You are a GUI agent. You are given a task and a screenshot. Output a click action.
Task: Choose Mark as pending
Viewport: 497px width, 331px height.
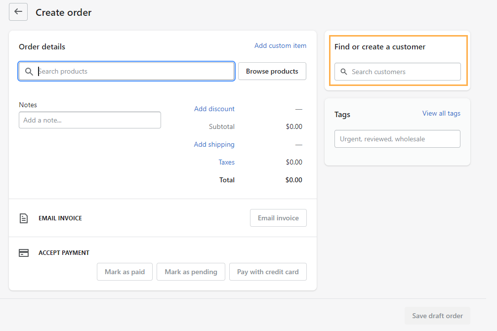(x=191, y=272)
